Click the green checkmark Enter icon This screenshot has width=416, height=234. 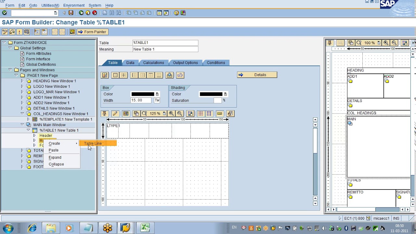(x=5, y=13)
